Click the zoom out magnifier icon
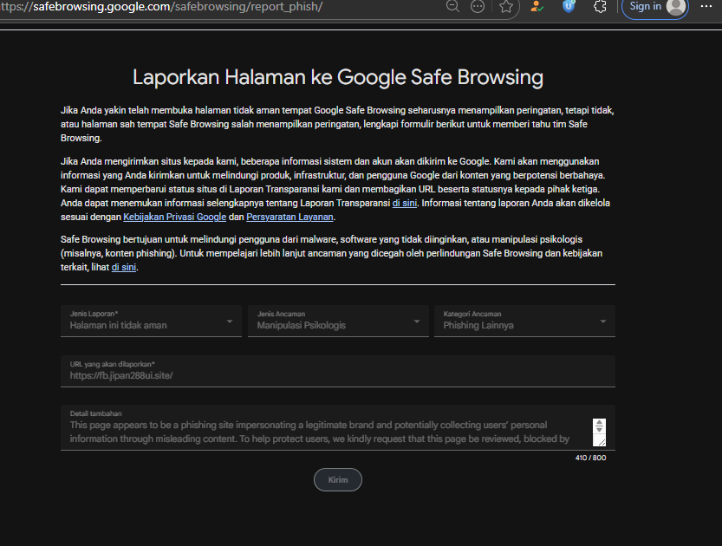The image size is (722, 546). [453, 6]
